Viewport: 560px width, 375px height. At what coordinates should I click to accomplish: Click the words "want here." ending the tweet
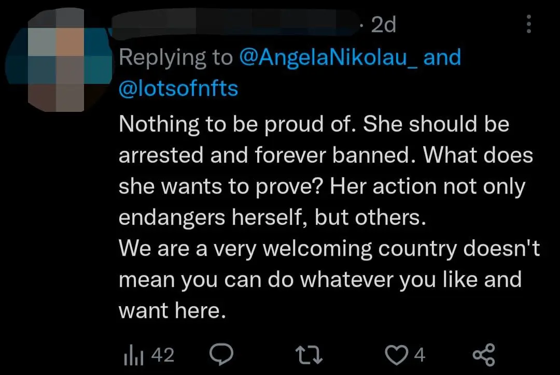(x=172, y=310)
